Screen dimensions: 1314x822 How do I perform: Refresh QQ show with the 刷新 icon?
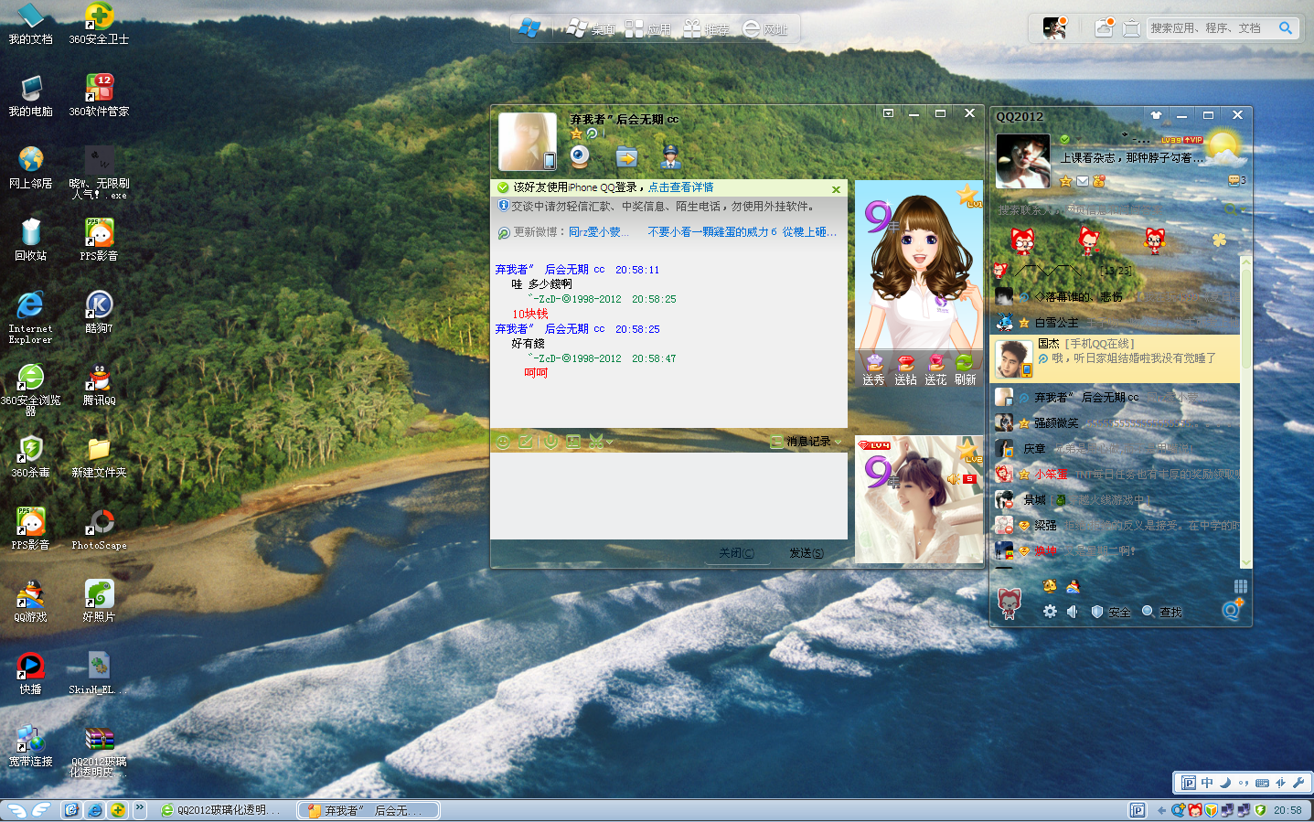(x=966, y=370)
